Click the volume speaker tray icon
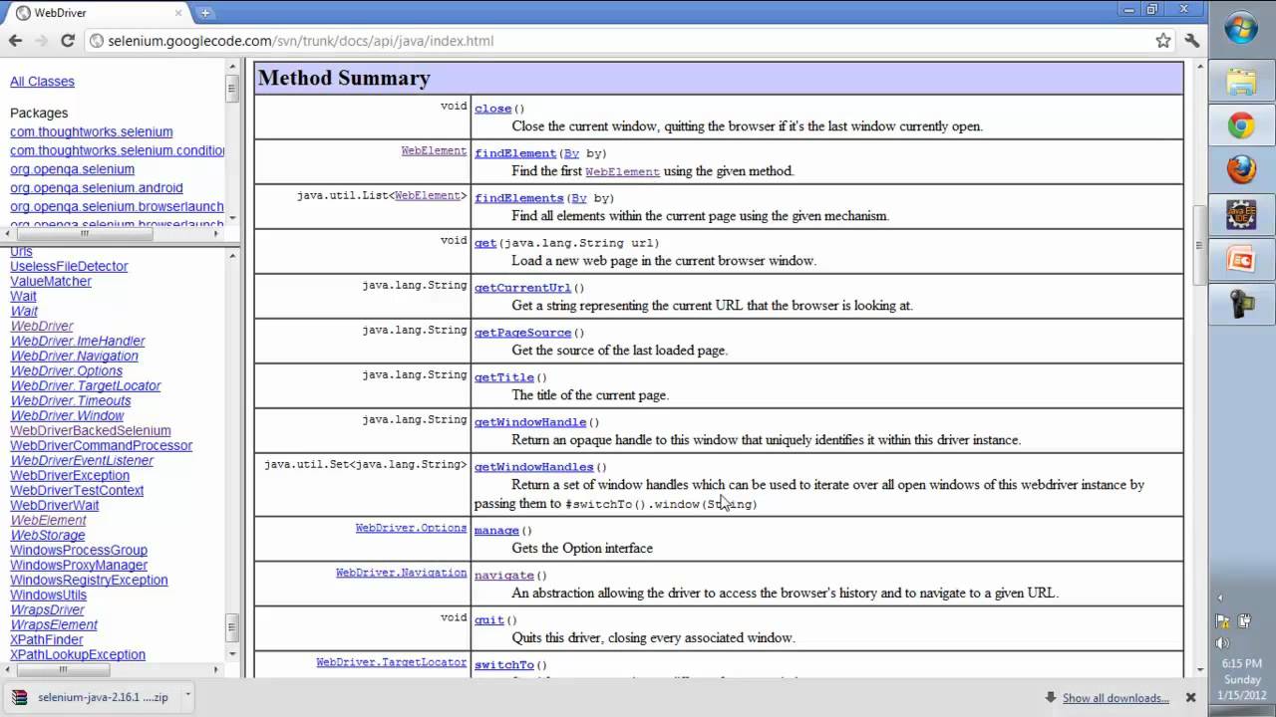Screen dimensions: 1276x717 click(1222, 642)
